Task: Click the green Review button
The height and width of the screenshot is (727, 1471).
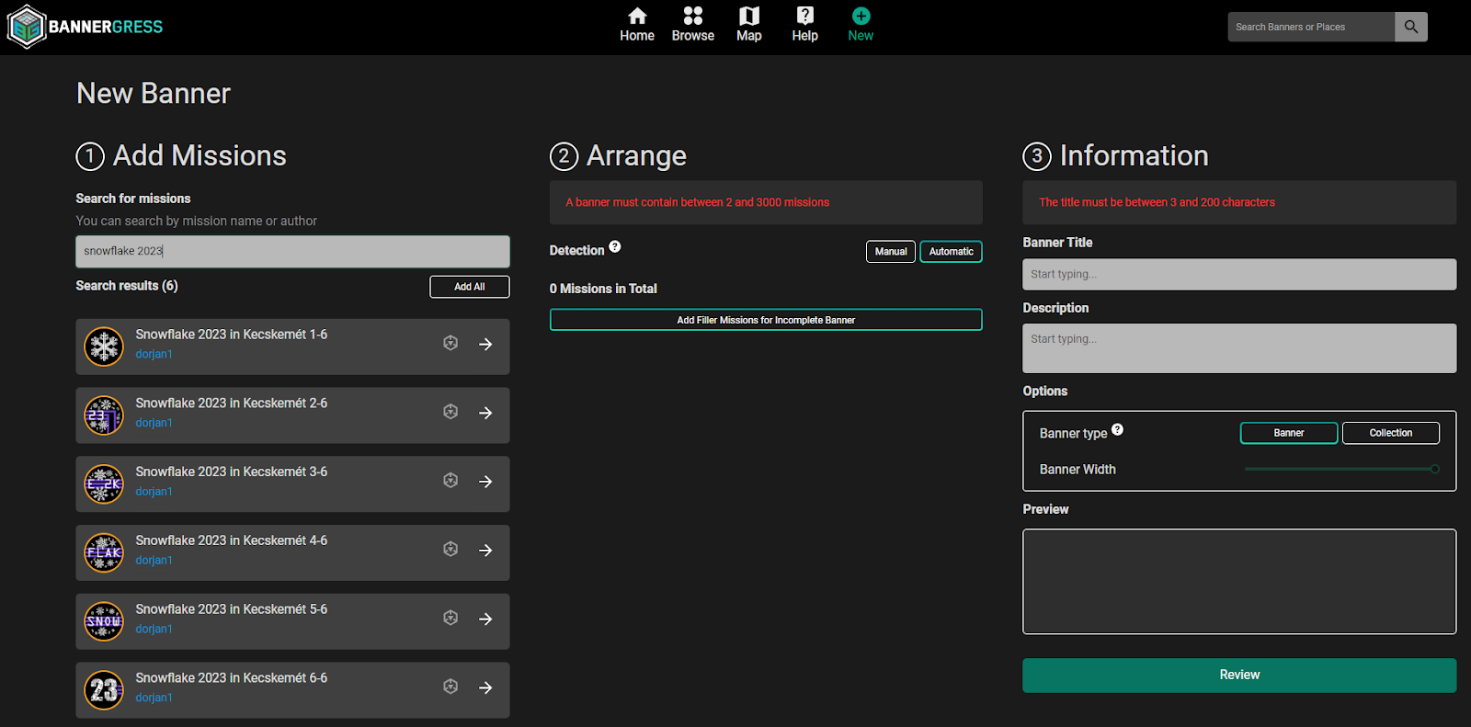Action: (1238, 675)
